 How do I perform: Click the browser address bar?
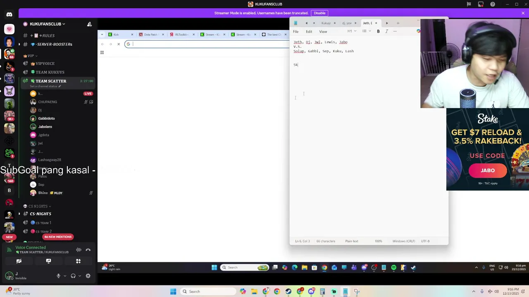pos(207,44)
